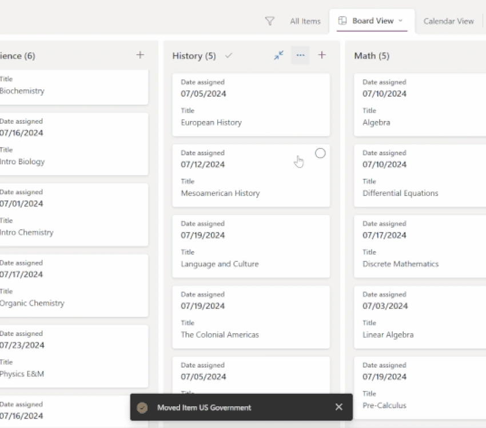
Task: Open the Algebra card
Action: point(420,105)
